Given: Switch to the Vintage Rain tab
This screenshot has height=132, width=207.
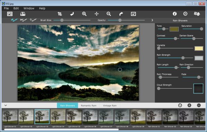Looking at the screenshot, I should point(110,105).
